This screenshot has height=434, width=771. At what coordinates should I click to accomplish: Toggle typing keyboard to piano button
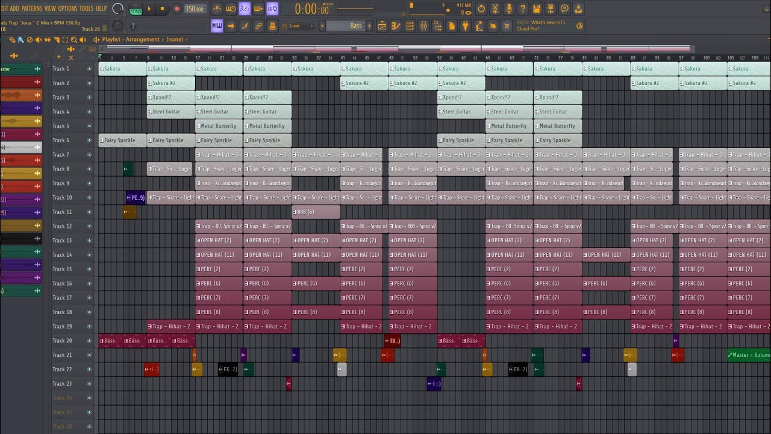coord(217,26)
